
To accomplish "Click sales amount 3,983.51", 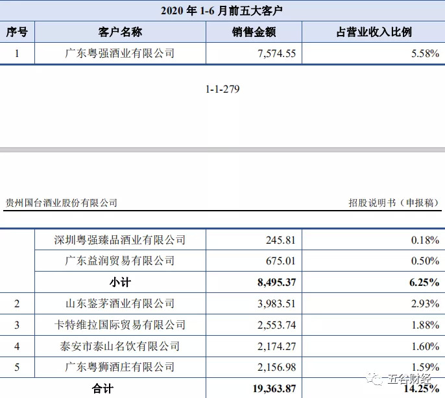I will (277, 304).
